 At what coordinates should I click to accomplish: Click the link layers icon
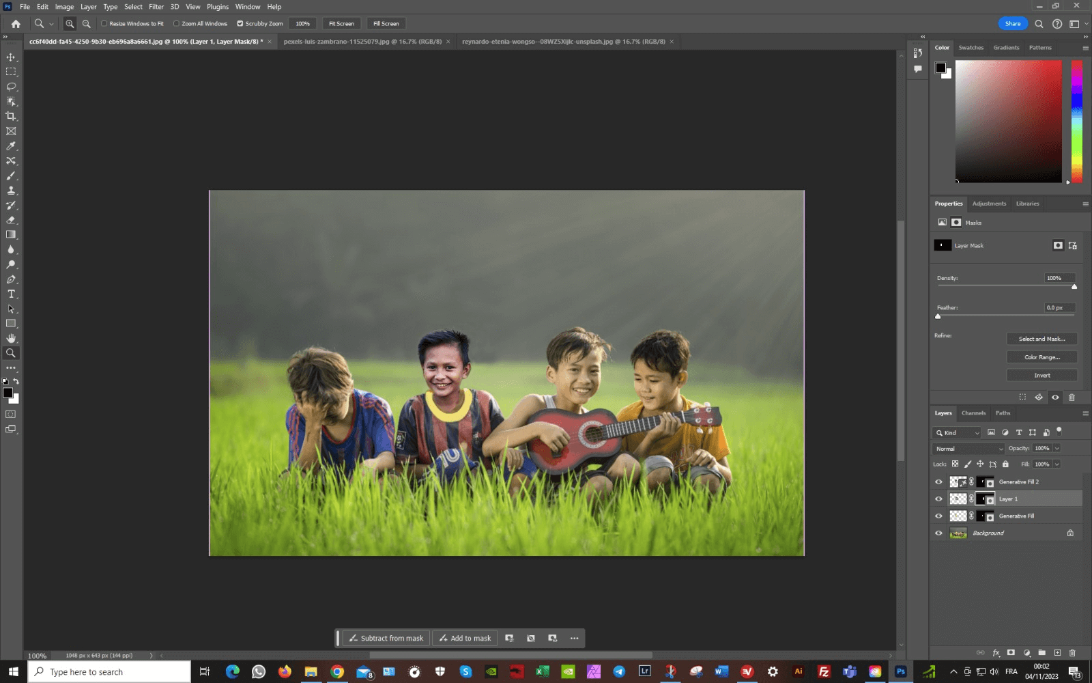(x=981, y=653)
